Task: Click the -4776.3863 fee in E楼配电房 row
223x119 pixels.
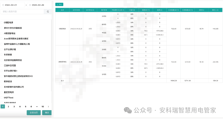Action: pyautogui.click(x=160, y=31)
